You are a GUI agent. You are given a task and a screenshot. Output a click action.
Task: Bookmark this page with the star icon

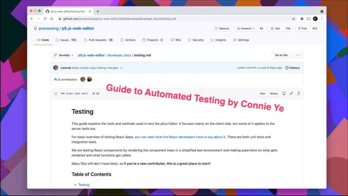(294, 19)
